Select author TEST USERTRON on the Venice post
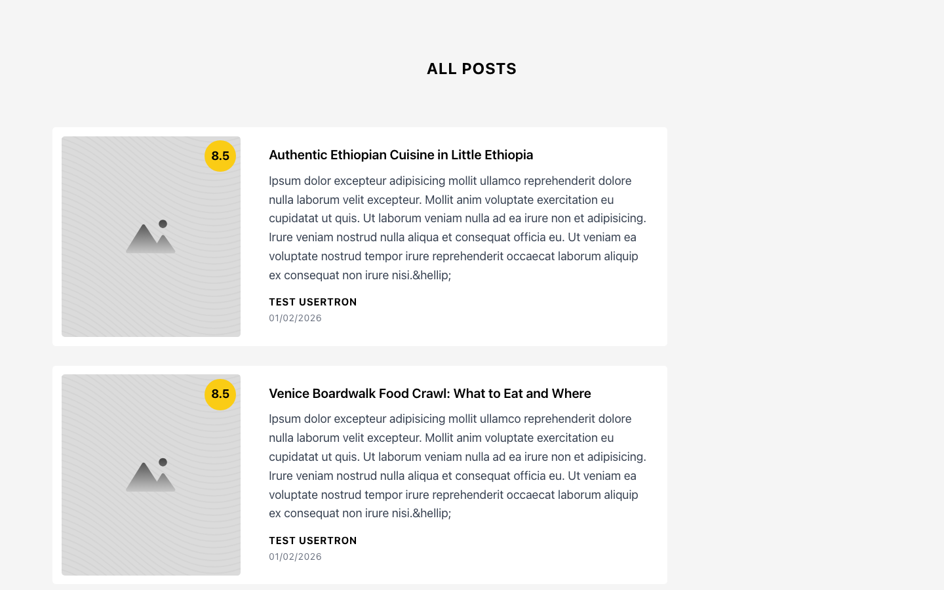The height and width of the screenshot is (590, 944). click(x=313, y=541)
